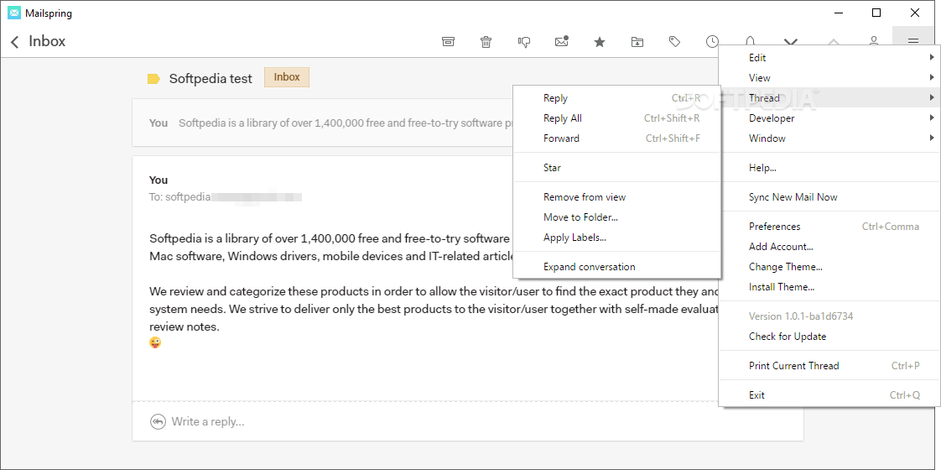Choose Reply in the Thread submenu
This screenshot has height=470, width=941.
click(617, 98)
